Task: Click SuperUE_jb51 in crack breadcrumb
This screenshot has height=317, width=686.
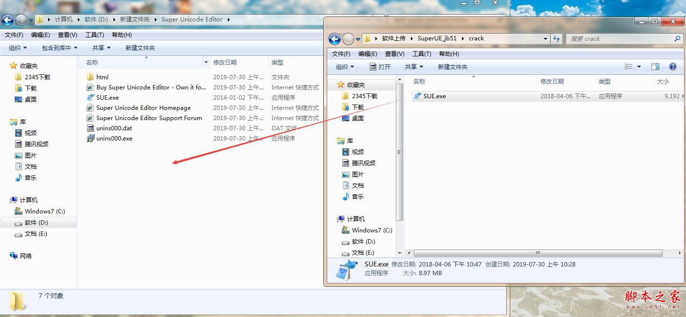Action: coord(437,38)
